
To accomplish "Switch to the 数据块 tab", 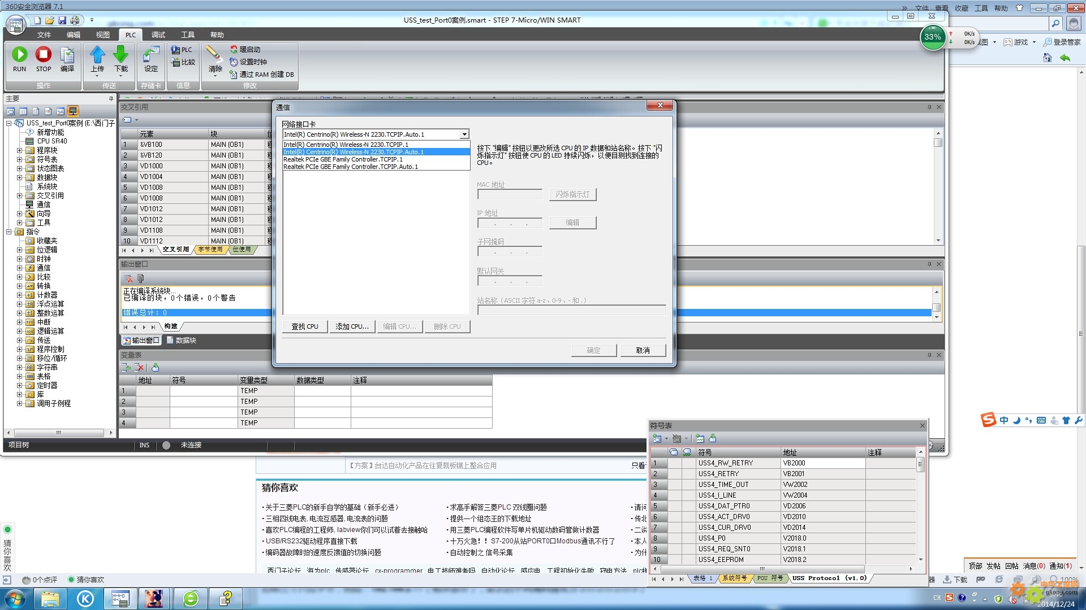I will click(x=182, y=341).
